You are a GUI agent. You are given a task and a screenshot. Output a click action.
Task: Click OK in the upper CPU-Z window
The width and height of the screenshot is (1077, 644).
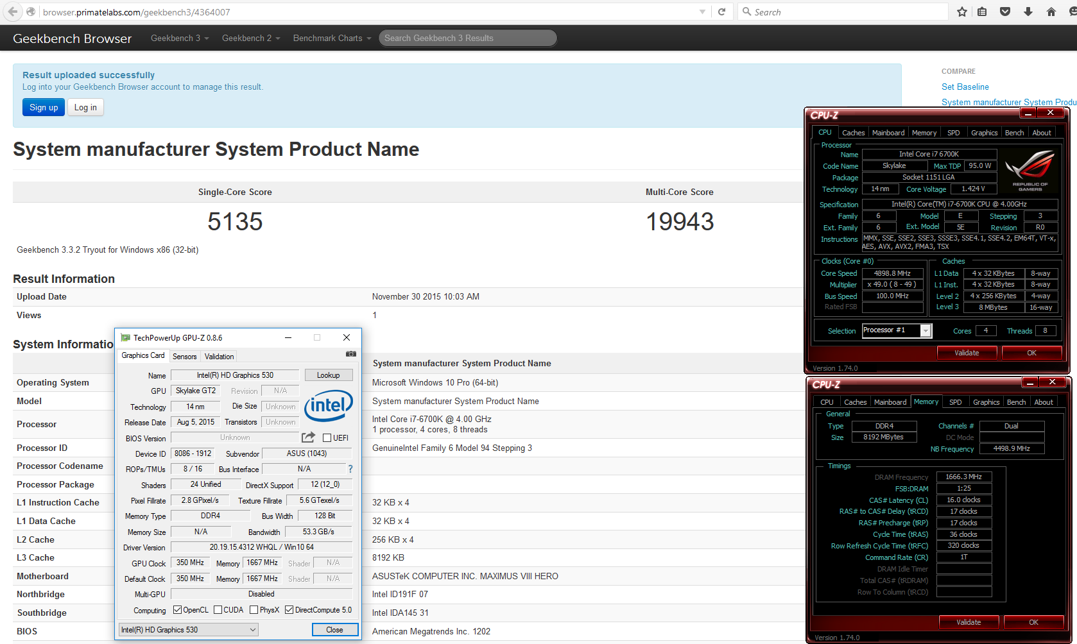click(x=1031, y=353)
